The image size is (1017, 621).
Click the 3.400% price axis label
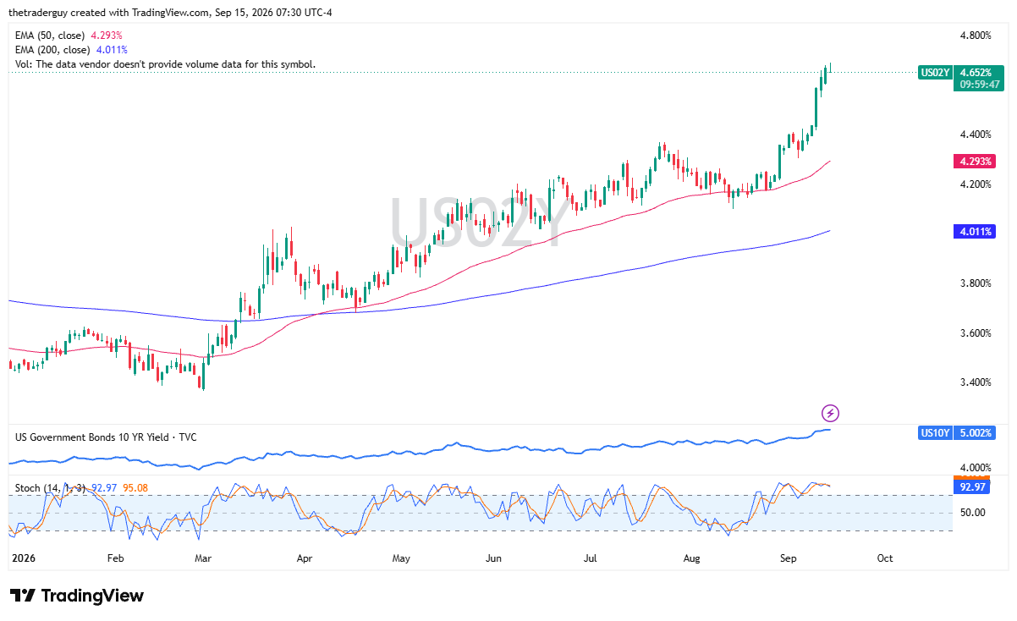[x=976, y=382]
